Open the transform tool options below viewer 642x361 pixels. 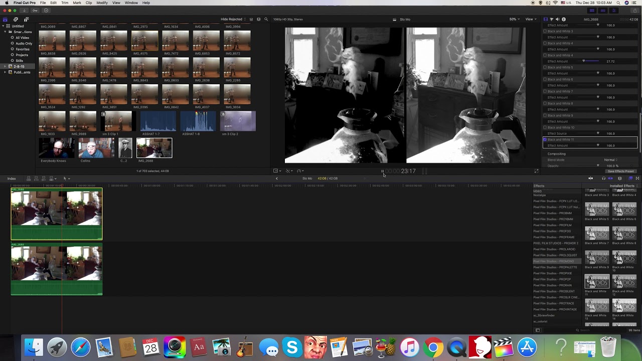tap(277, 171)
